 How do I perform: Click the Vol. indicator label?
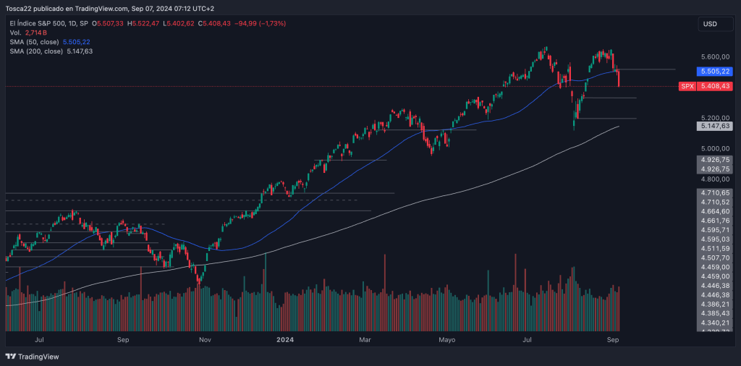14,33
